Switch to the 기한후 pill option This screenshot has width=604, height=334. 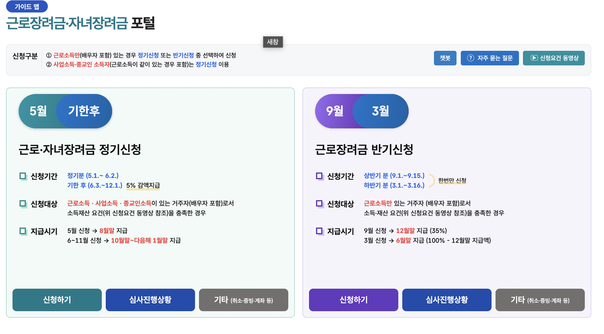(84, 111)
